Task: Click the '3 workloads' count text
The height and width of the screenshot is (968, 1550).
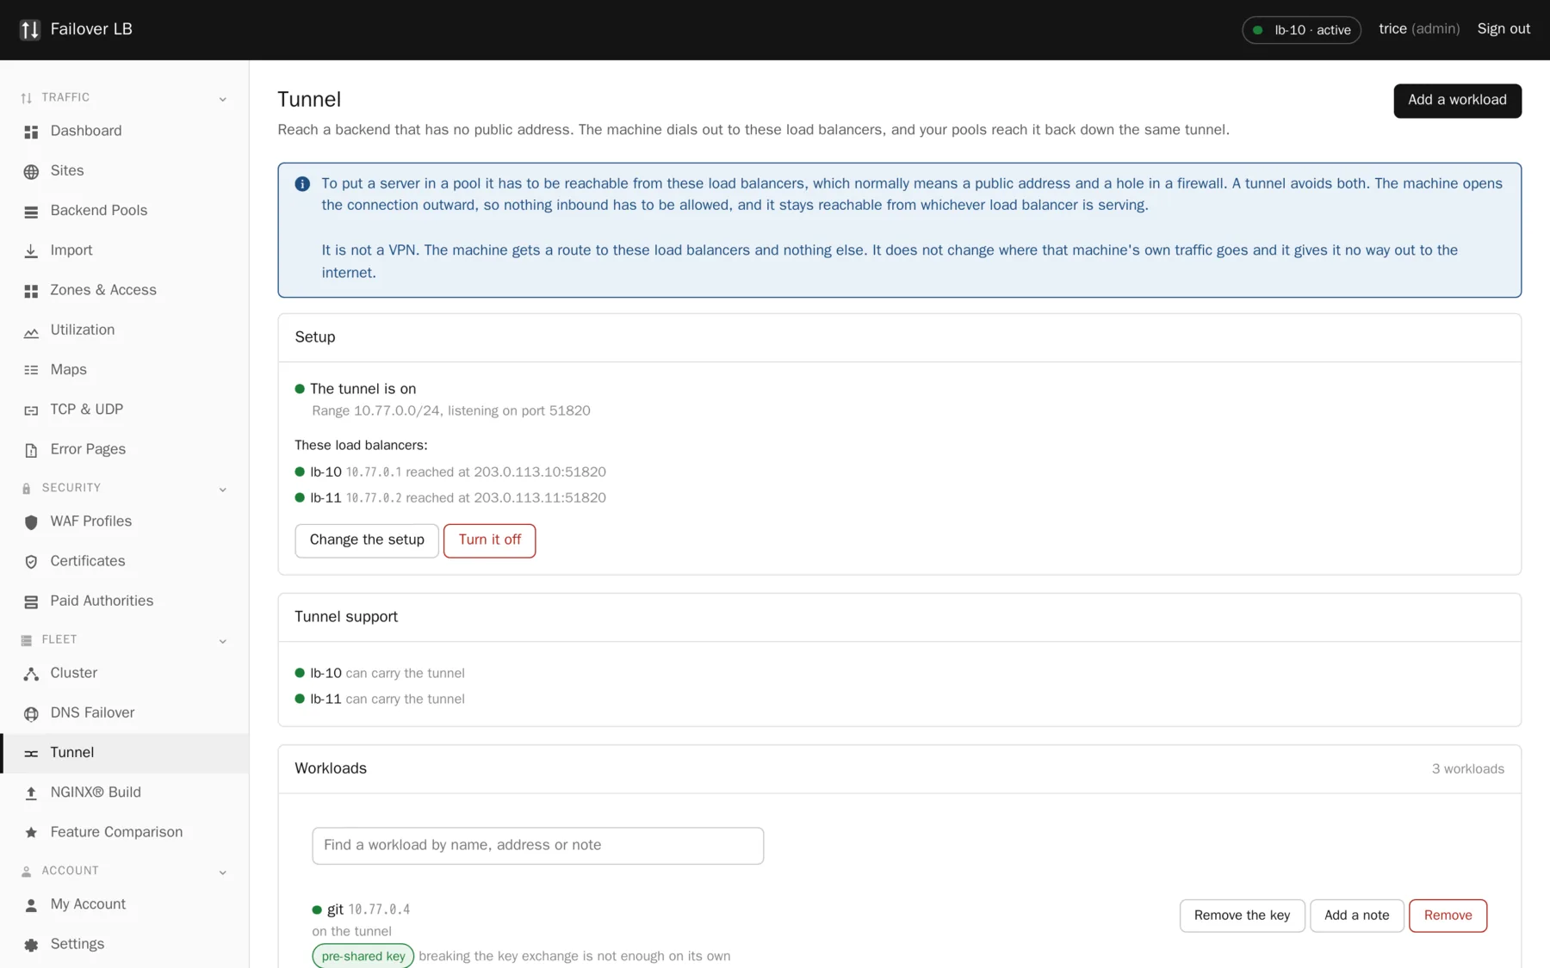Action: tap(1468, 769)
